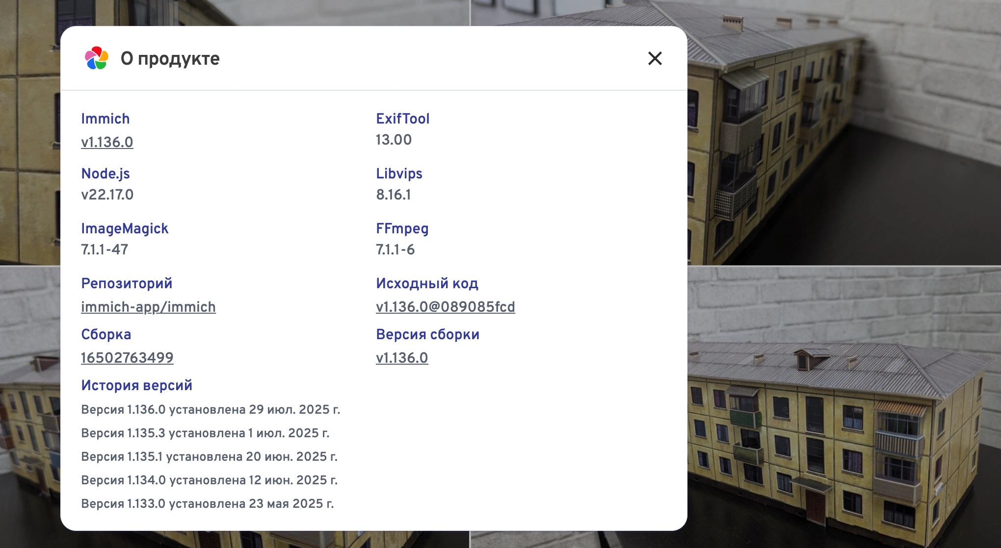
Task: Select the Версия сборки label
Action: coord(427,334)
